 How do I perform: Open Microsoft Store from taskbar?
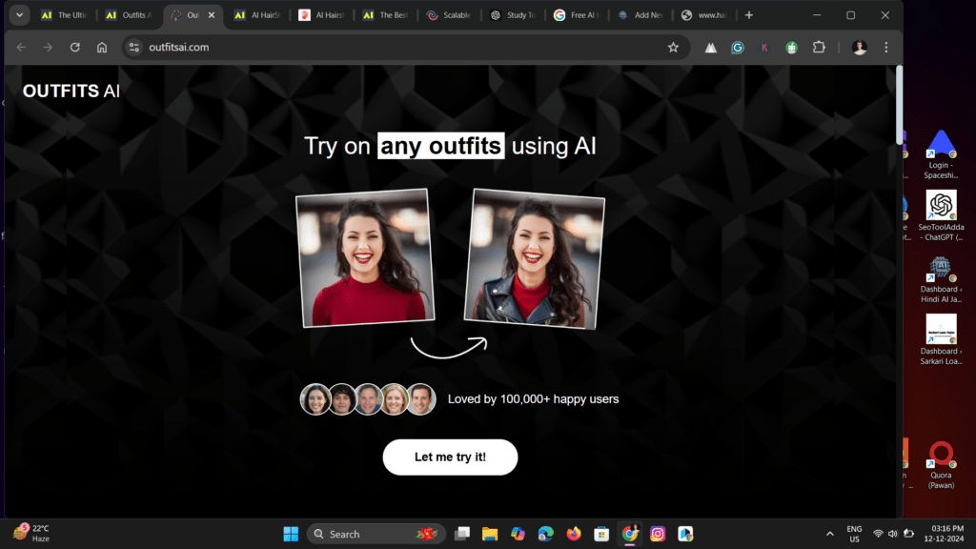(601, 534)
